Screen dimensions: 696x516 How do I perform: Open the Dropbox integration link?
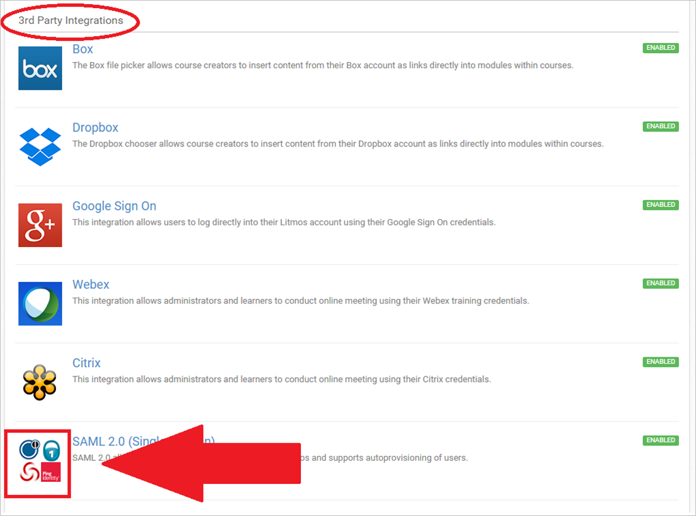95,127
